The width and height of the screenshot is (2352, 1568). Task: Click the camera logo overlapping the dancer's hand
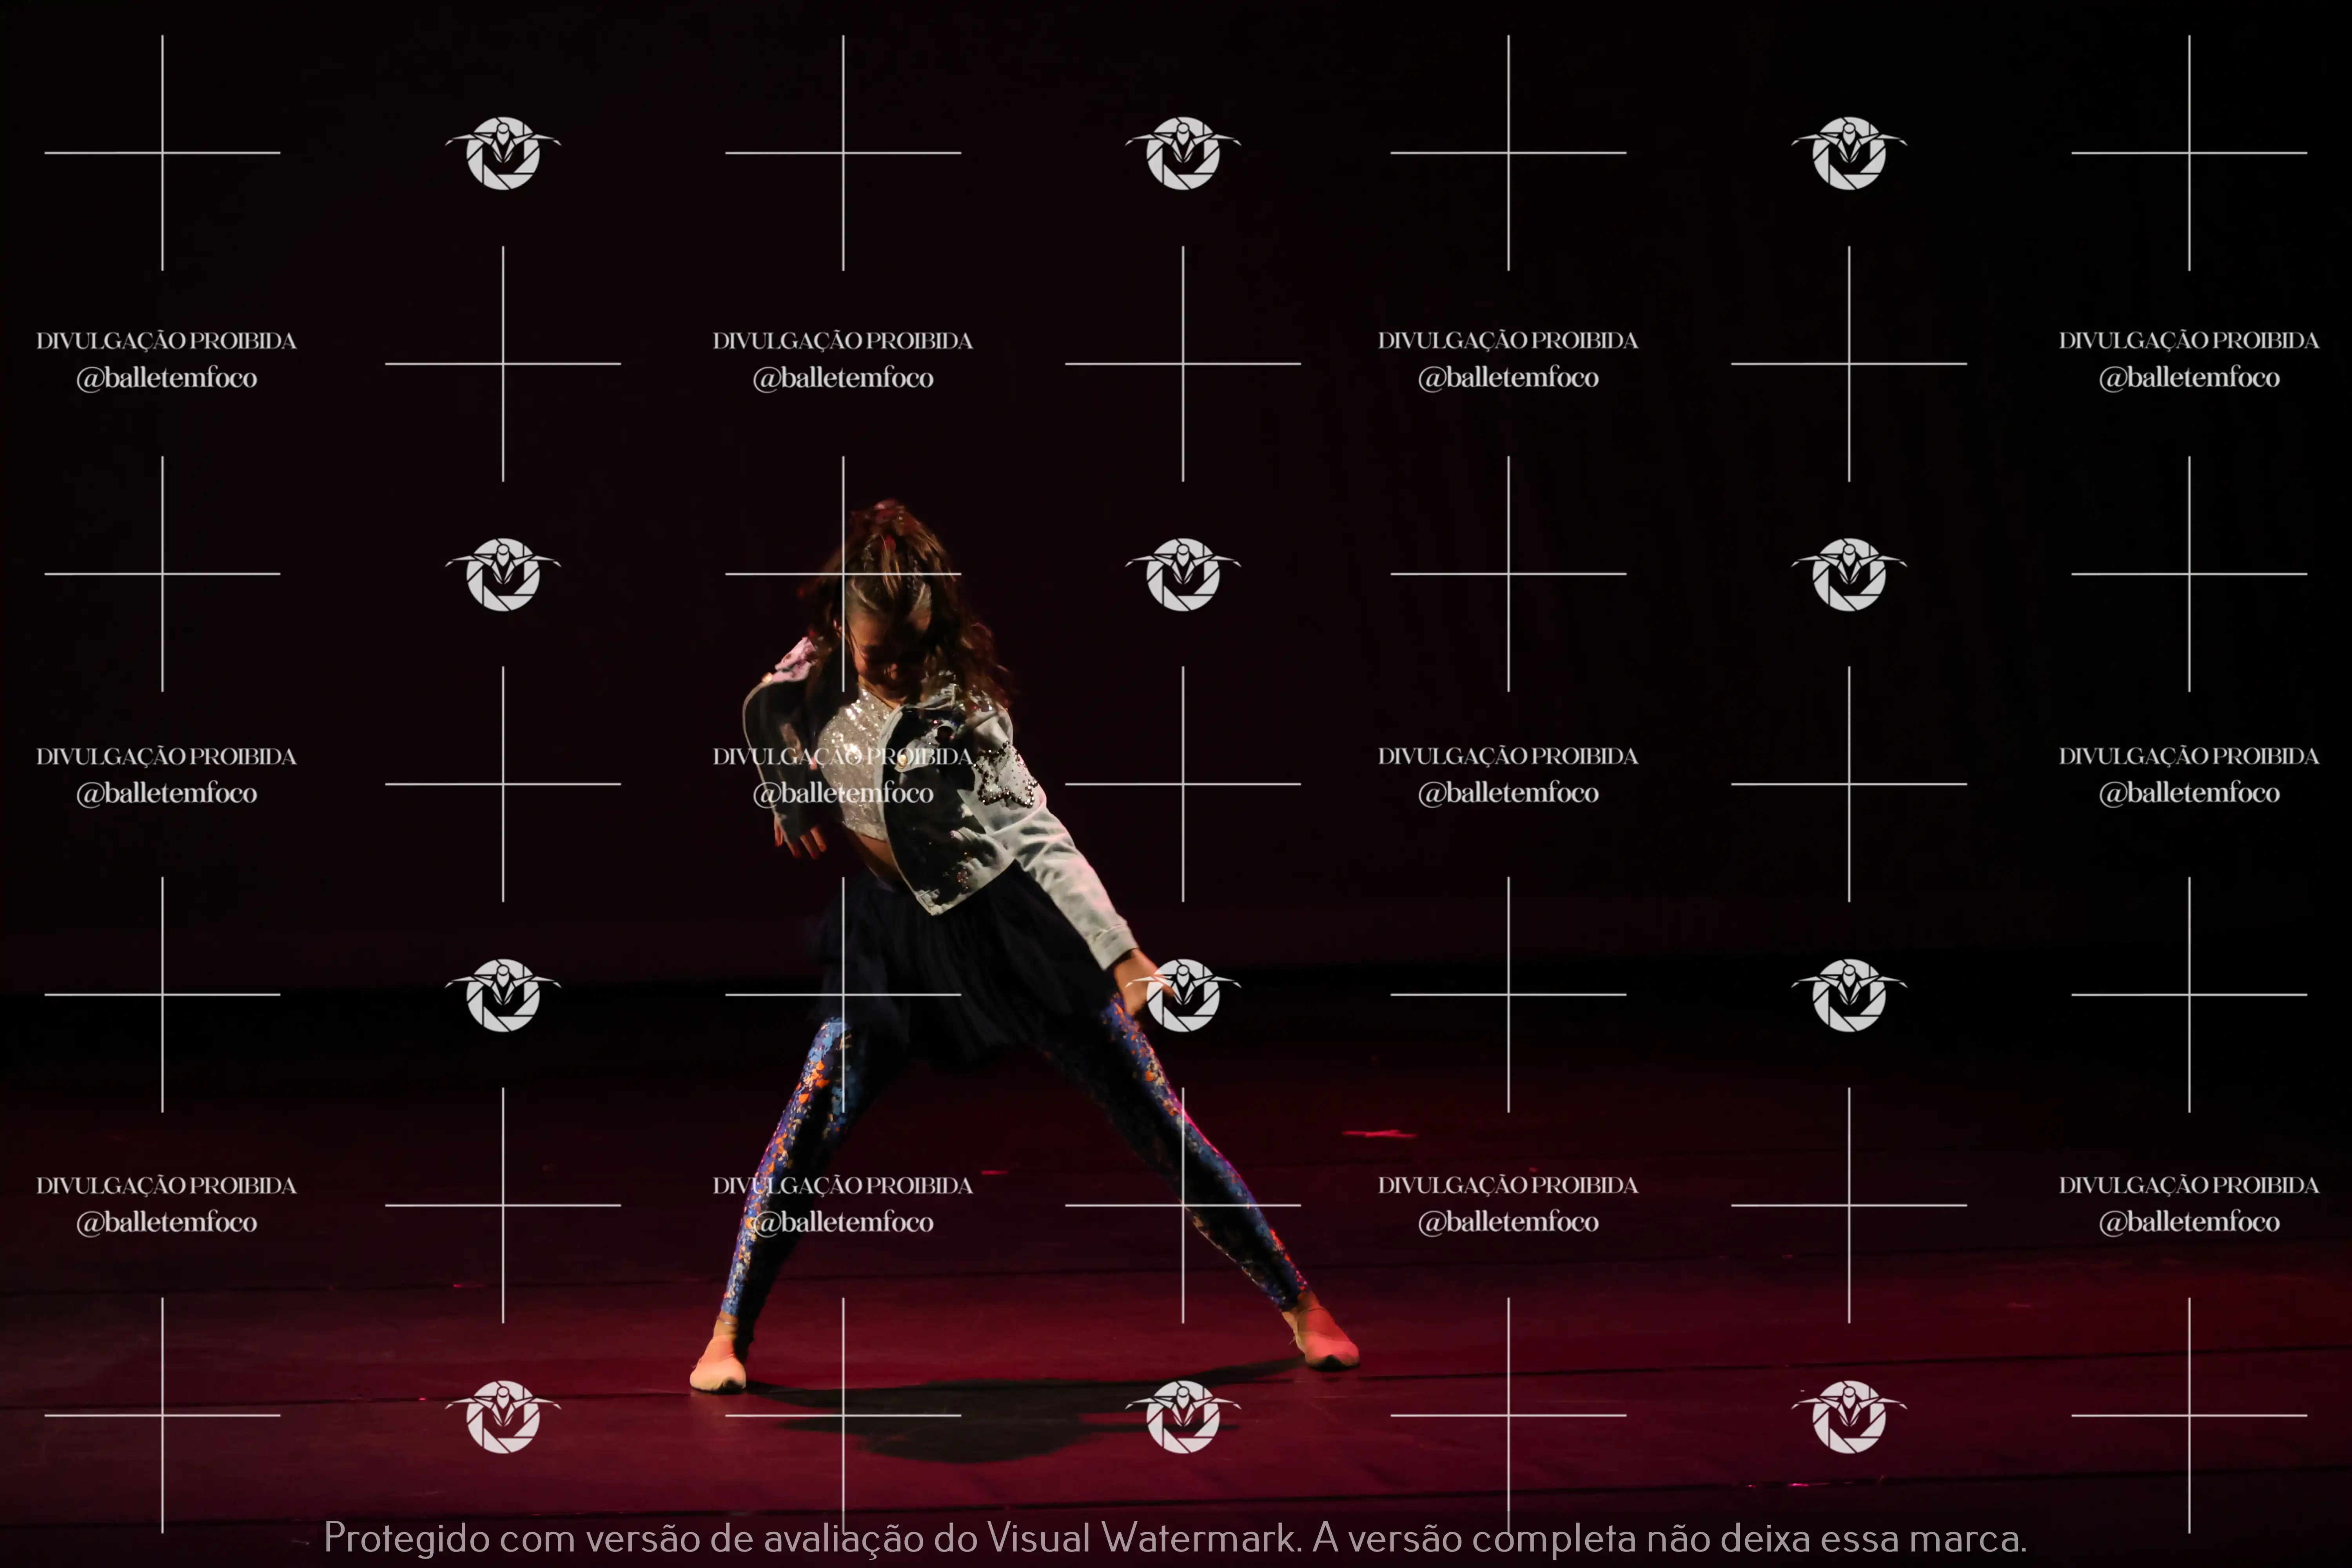tap(1183, 995)
